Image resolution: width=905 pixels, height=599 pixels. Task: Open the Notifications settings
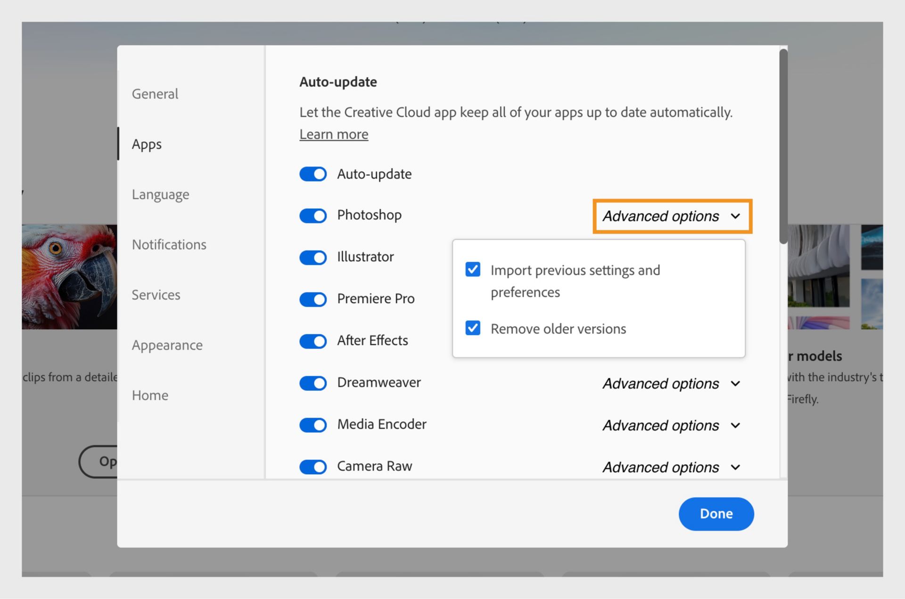tap(169, 244)
